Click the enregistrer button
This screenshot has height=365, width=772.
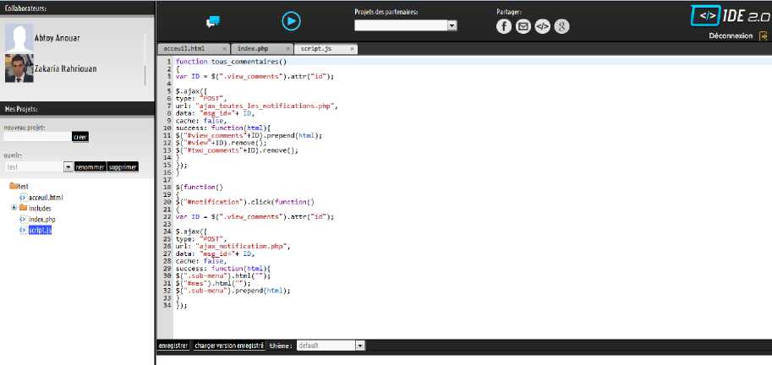click(x=173, y=346)
